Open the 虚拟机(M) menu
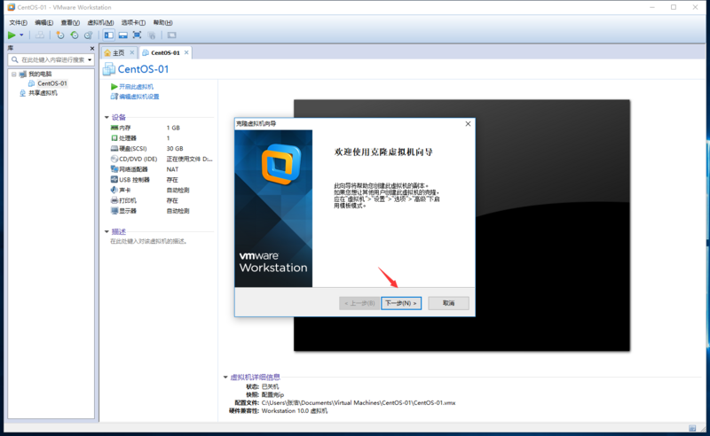 (x=100, y=22)
